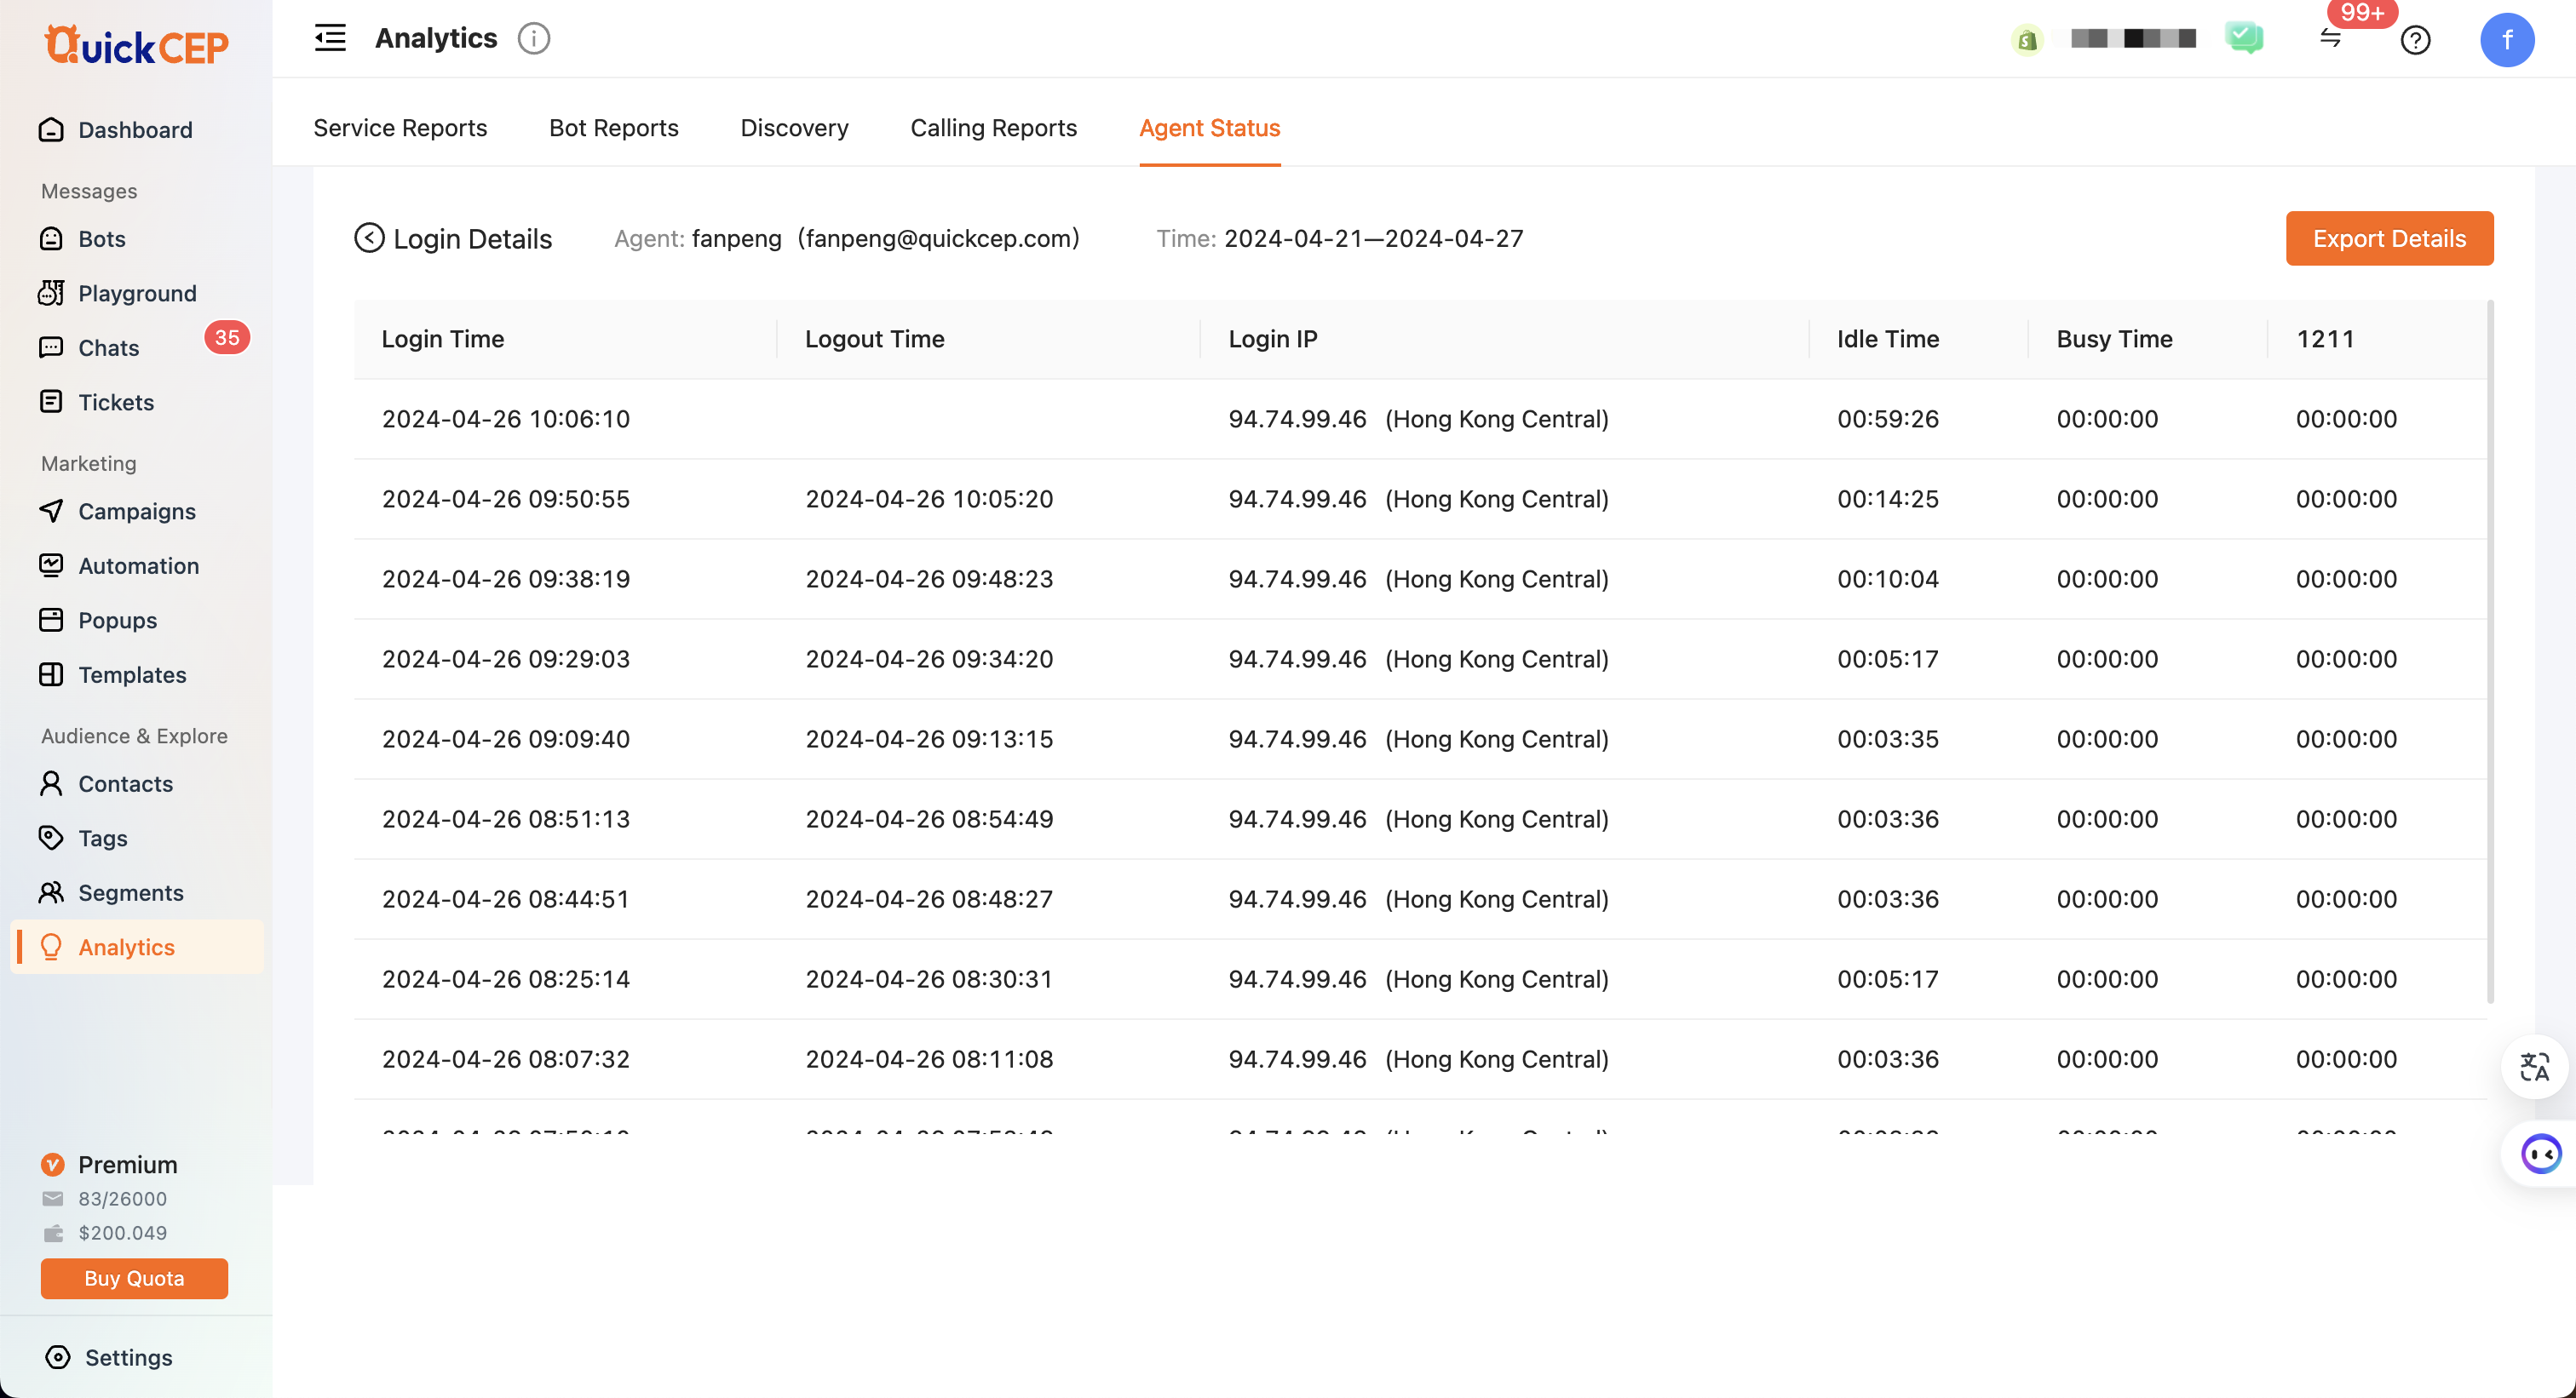2576x1398 pixels.
Task: Open the chatbot assistant floating icon
Action: tap(2540, 1154)
